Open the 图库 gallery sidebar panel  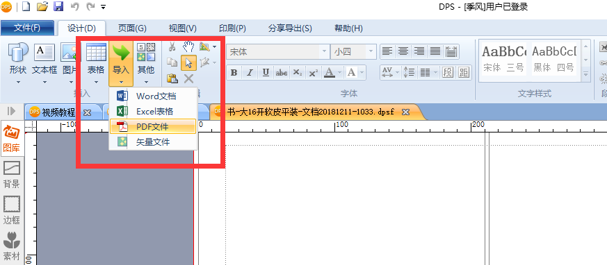coord(12,138)
